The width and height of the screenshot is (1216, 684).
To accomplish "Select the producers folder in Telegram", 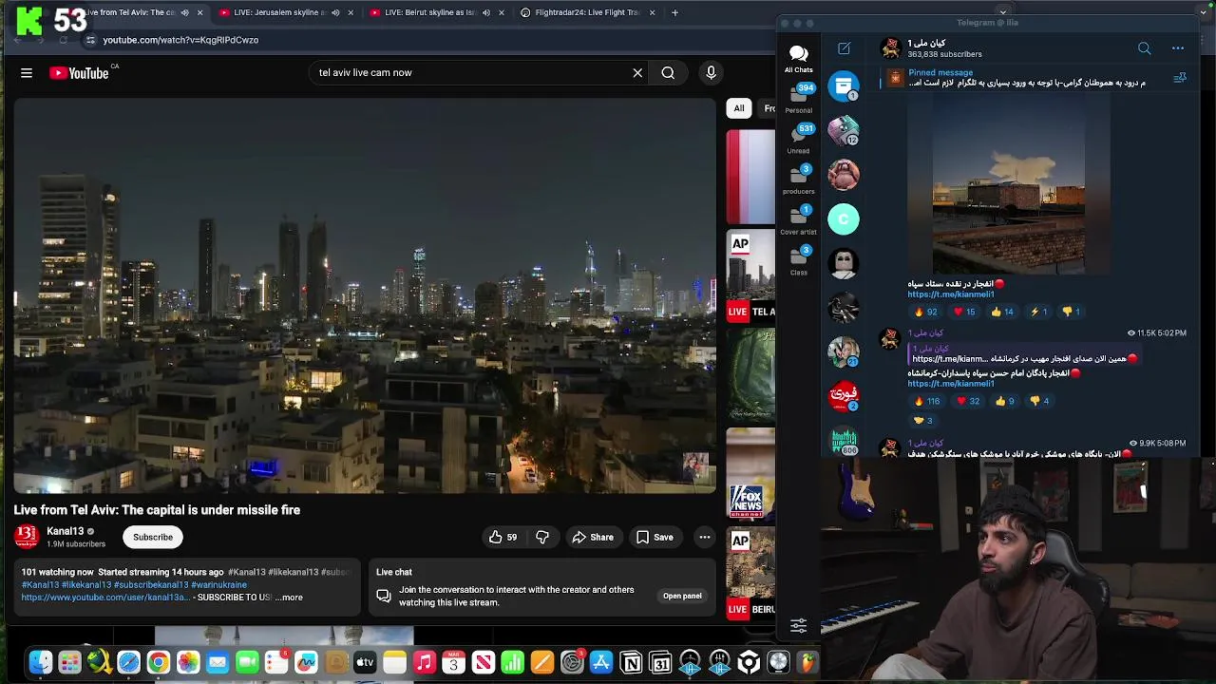I will (798, 180).
